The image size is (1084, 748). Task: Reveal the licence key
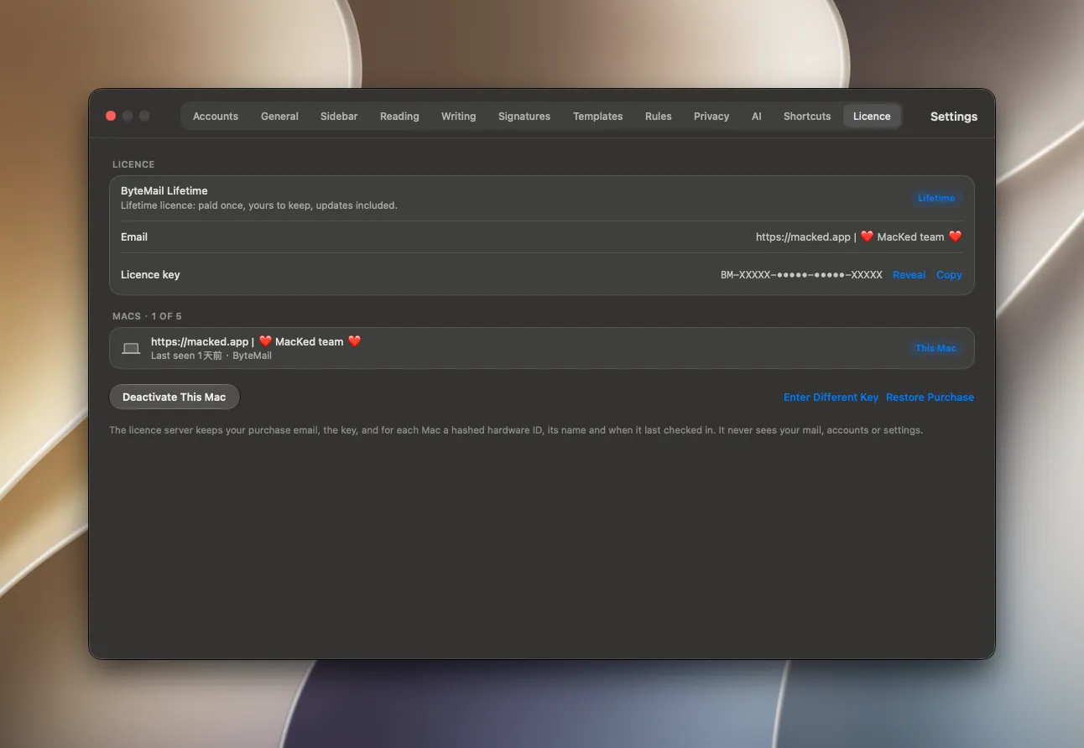pos(909,275)
